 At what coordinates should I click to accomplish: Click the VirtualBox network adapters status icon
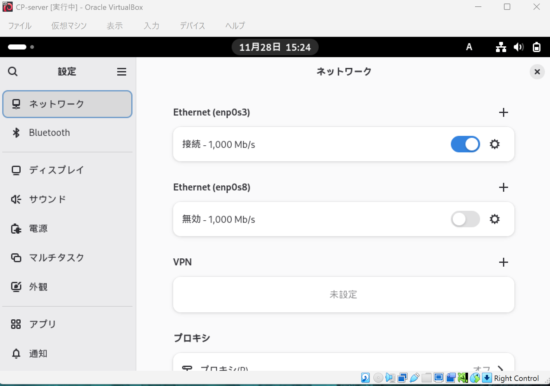pos(402,378)
